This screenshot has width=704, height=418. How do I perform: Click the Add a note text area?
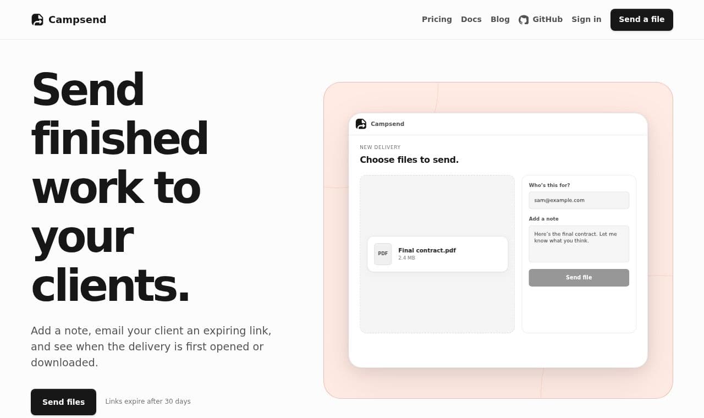[x=579, y=244]
